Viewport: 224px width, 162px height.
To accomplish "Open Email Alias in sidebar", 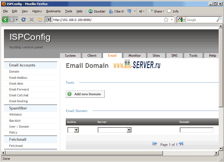I will click(16, 84).
